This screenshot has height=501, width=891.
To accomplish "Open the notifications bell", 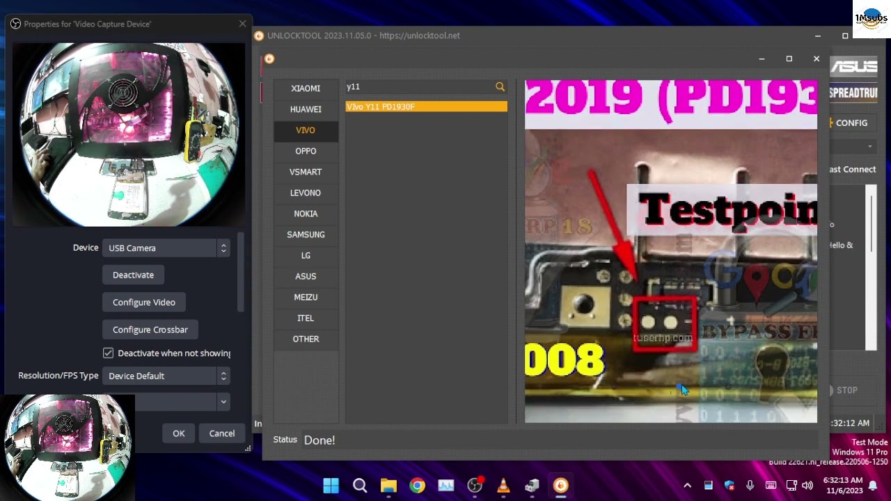I will point(873,485).
